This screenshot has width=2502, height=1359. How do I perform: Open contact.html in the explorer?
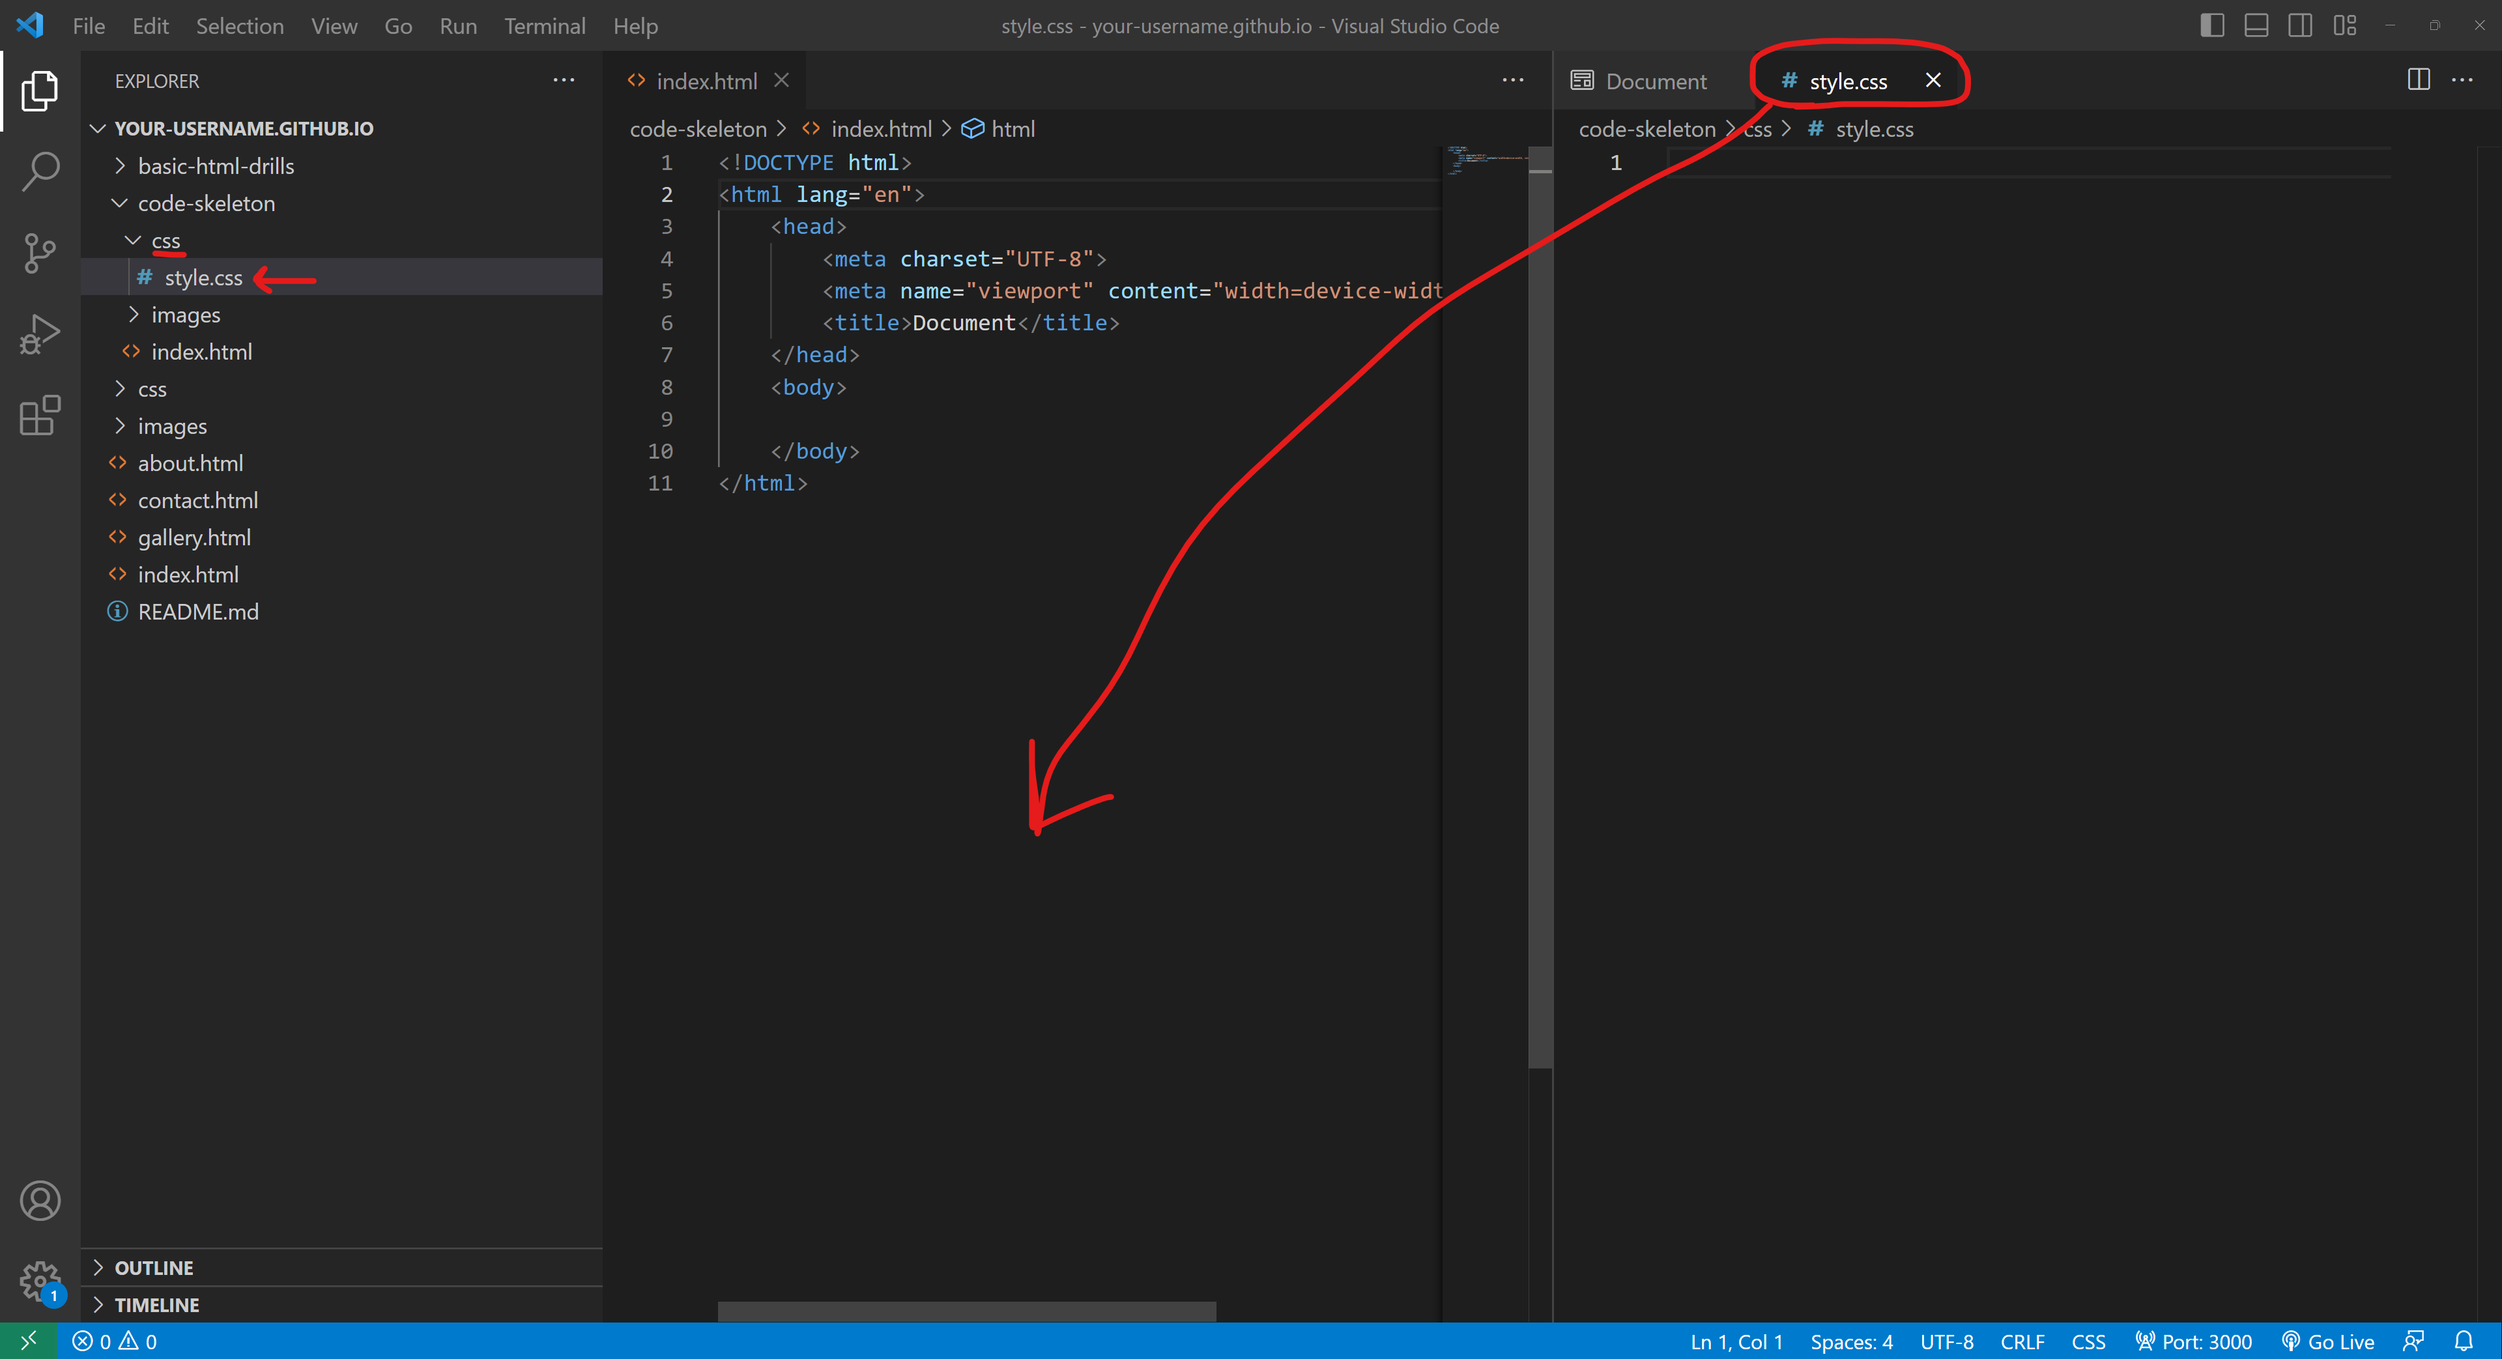341,500
